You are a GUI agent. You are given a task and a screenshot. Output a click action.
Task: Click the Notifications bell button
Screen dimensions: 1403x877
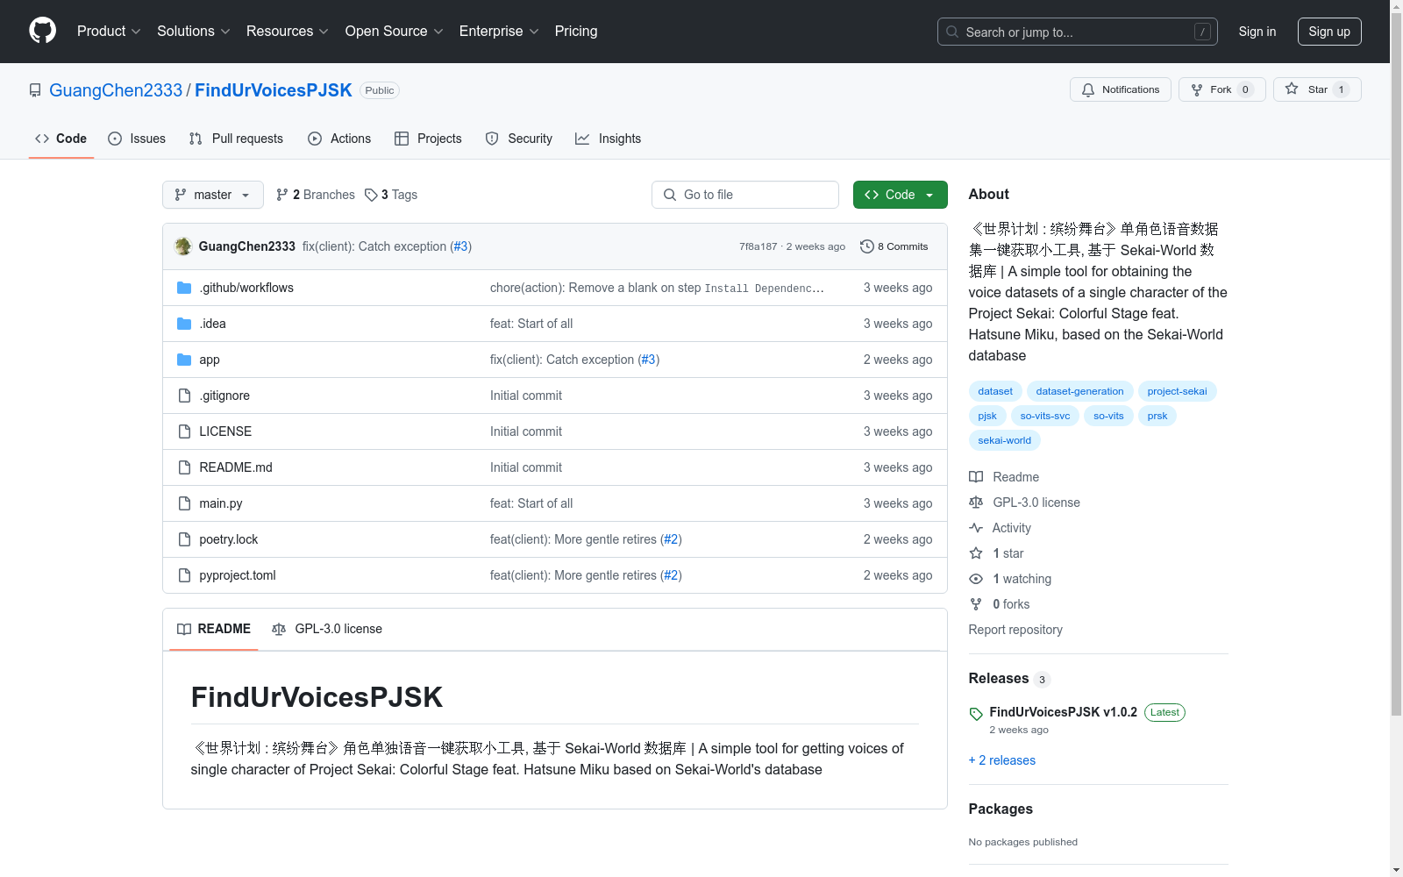point(1120,89)
